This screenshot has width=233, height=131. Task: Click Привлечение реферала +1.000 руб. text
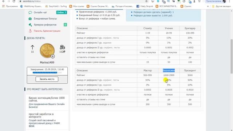click(98, 12)
